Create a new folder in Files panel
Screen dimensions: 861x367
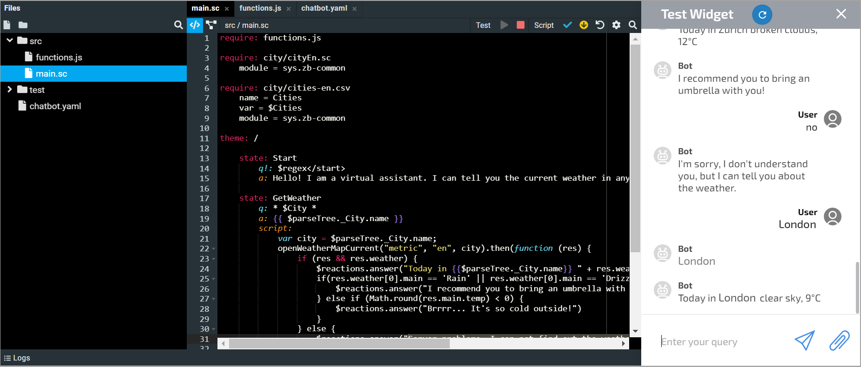tap(23, 25)
